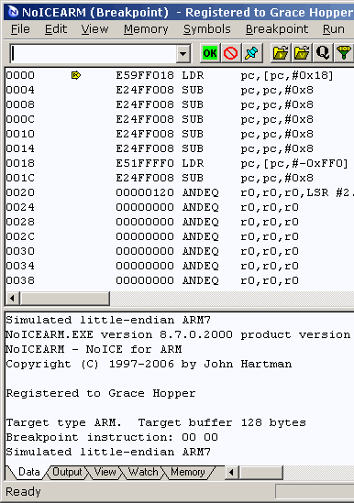This screenshot has width=354, height=503.
Task: Click the 'Registered to Grace Hopper' output line
Action: coord(101,393)
